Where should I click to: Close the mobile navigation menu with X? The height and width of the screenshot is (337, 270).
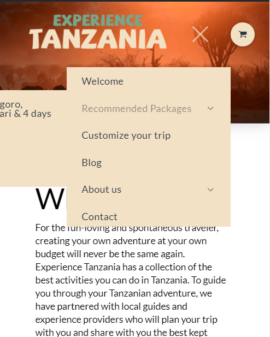click(x=200, y=34)
